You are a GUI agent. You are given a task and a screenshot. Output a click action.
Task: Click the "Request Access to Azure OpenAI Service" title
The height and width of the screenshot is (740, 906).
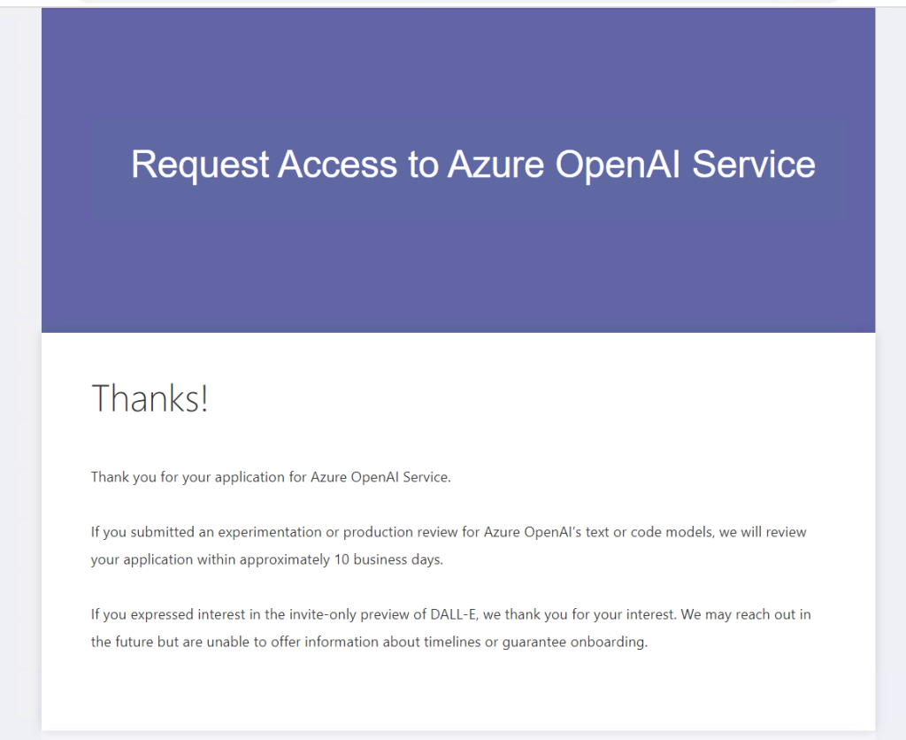click(x=472, y=165)
